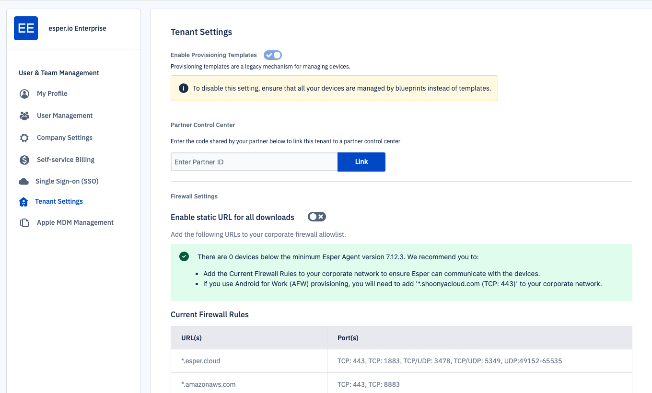Click the Apple MDM Management icon

(x=24, y=222)
